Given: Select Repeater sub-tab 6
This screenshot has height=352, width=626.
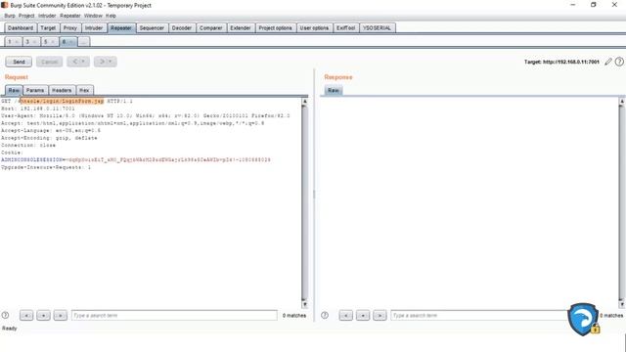Looking at the screenshot, I should [67, 41].
